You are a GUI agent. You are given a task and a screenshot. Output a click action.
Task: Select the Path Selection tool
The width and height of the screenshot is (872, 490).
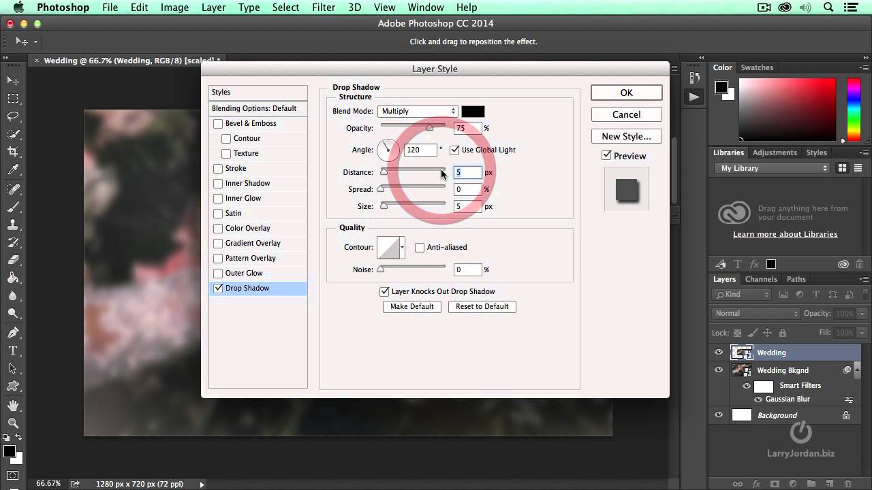tap(13, 368)
